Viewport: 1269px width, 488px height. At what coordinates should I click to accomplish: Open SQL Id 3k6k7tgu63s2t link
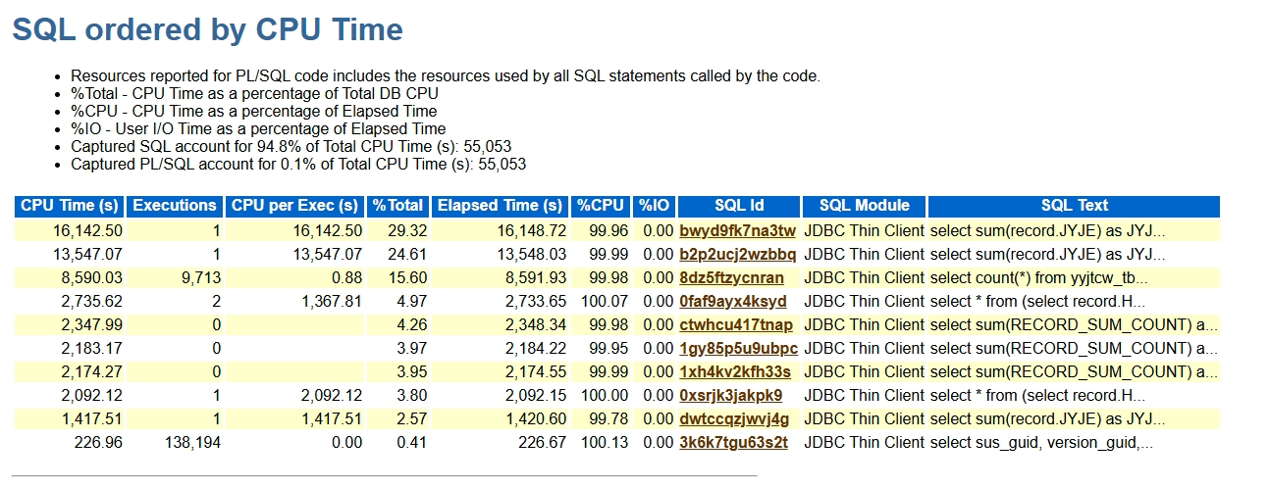pos(733,443)
